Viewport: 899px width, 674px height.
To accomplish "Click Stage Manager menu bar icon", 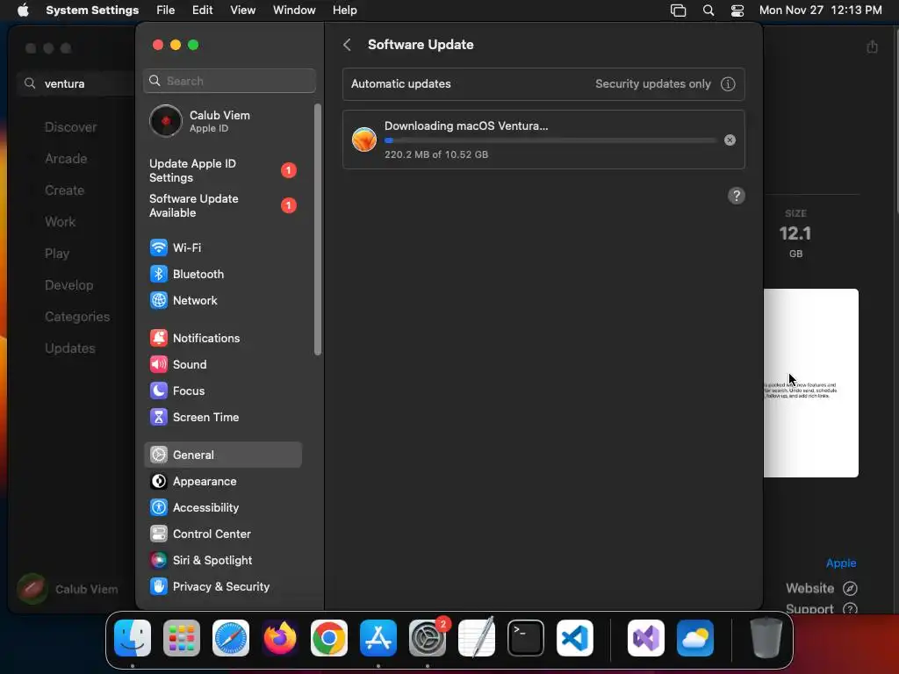I will coord(679,10).
